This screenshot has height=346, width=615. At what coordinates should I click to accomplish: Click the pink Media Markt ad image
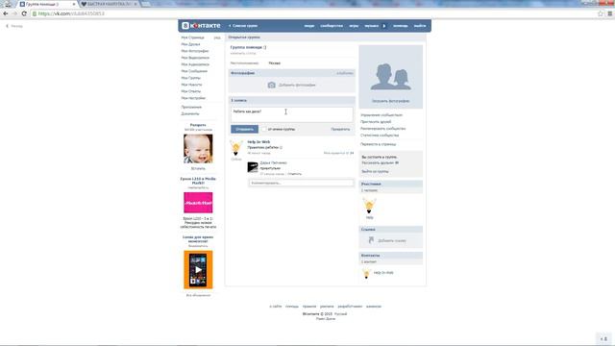click(x=198, y=203)
